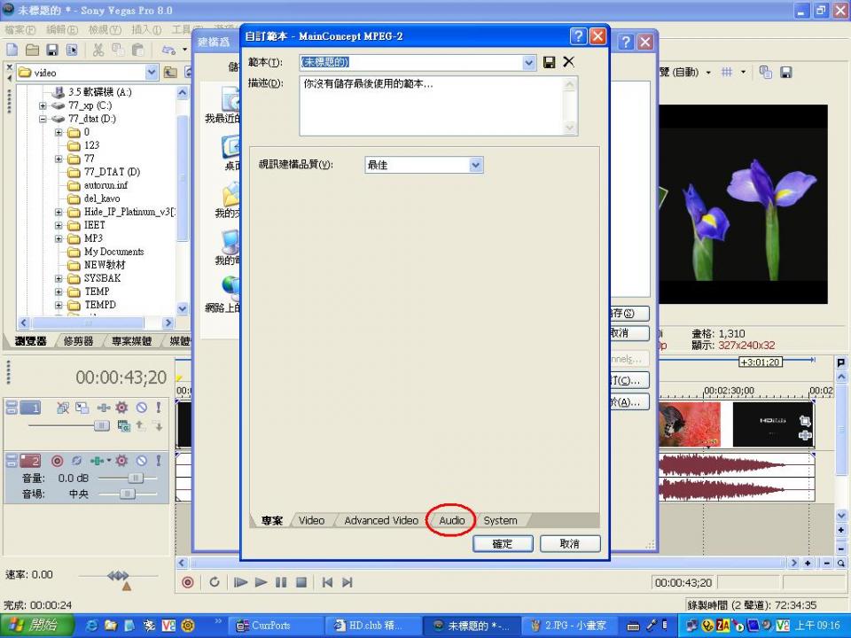The image size is (851, 638).
Task: Expand the MP3 folder in tree
Action: [x=59, y=238]
